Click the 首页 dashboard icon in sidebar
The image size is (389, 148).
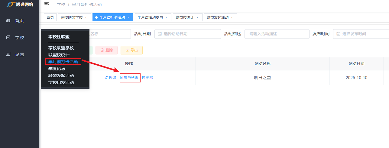click(x=8, y=21)
